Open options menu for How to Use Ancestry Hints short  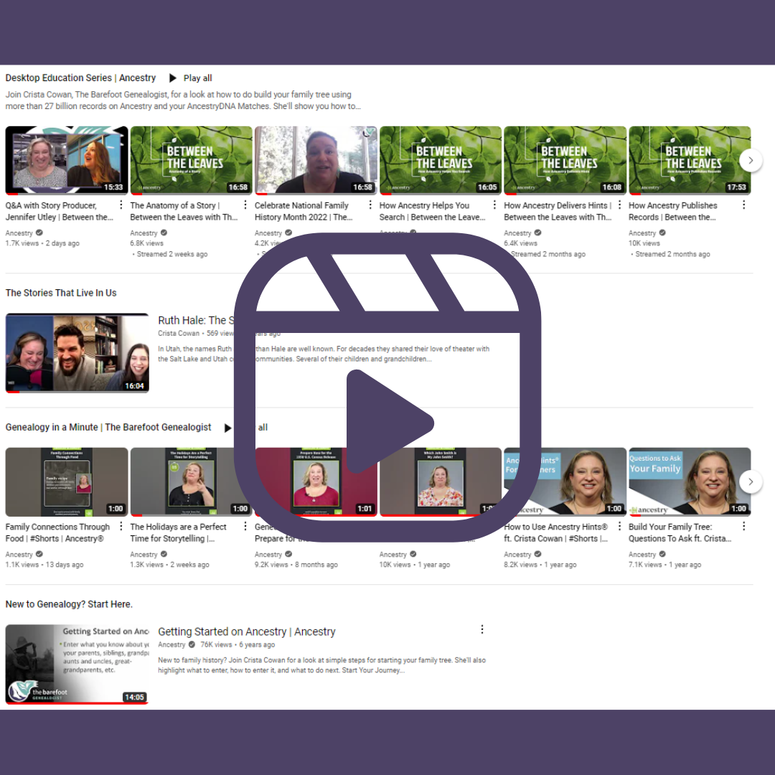click(x=619, y=527)
